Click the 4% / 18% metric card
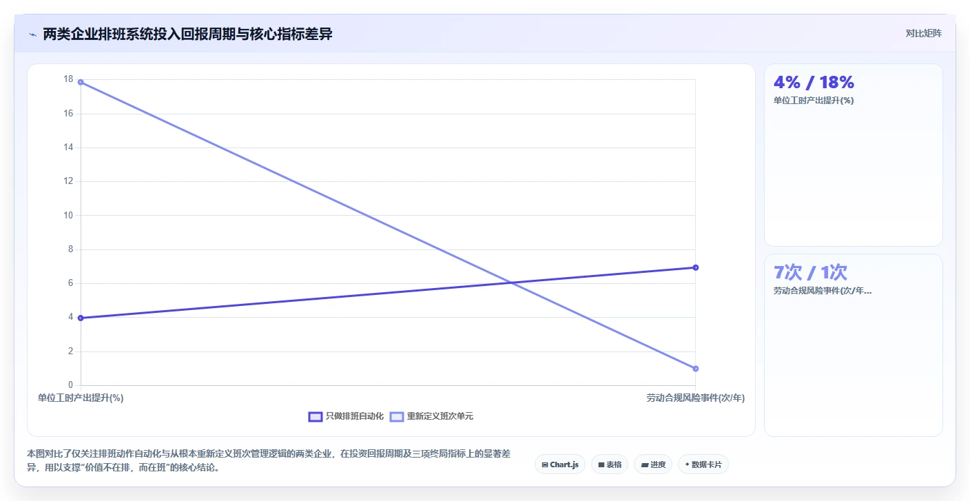Image resolution: width=970 pixels, height=501 pixels. click(x=853, y=155)
